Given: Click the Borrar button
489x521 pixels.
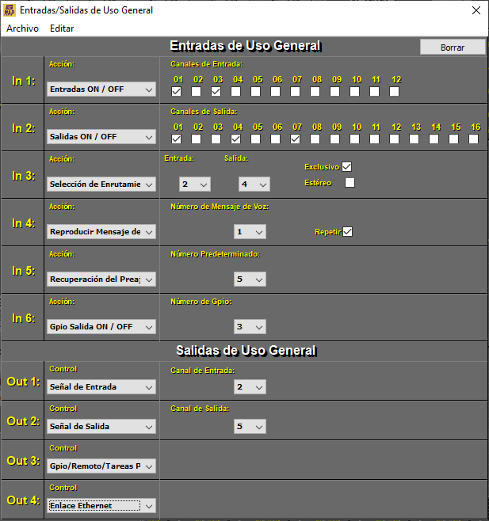Looking at the screenshot, I should point(453,48).
